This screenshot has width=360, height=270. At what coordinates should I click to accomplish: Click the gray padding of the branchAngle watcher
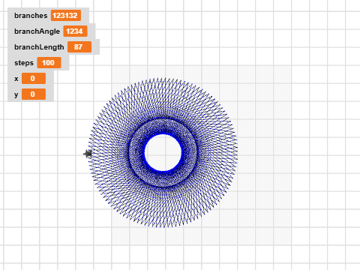[91, 31]
